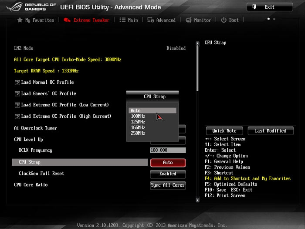Select Auto in the CPU Strap list

[152, 111]
